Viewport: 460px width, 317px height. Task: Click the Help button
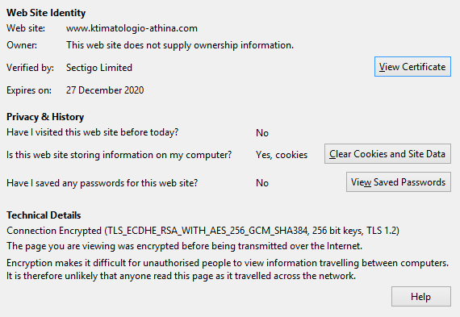click(x=421, y=297)
